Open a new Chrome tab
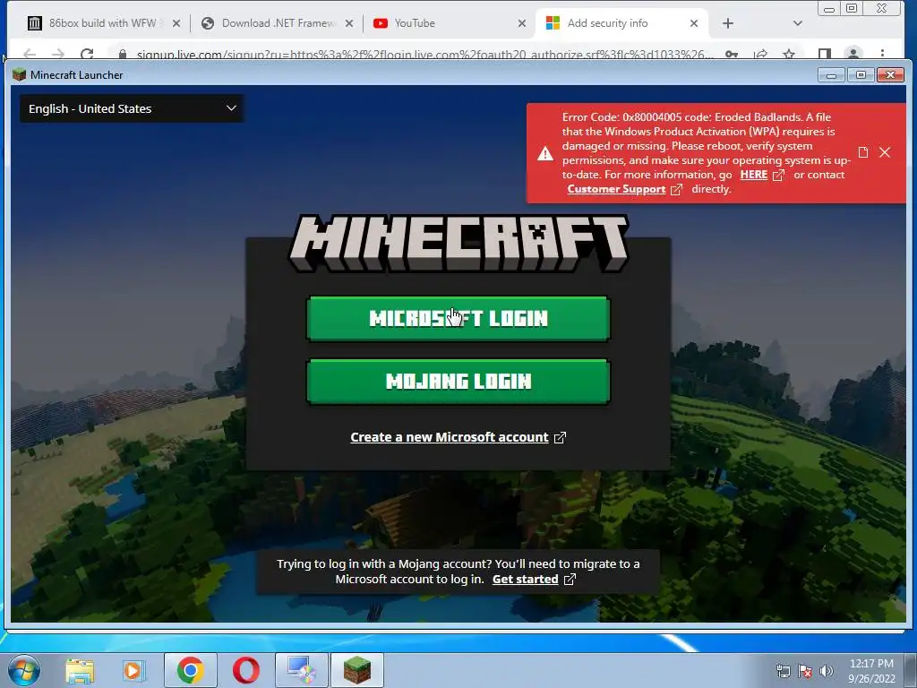 (727, 23)
